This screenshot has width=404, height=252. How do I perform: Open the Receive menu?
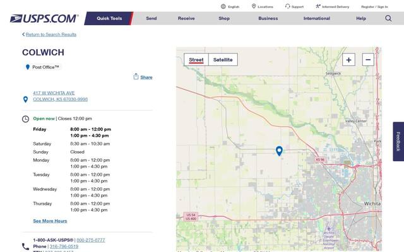coord(186,18)
